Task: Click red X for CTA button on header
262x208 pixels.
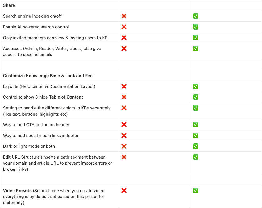Action: pyautogui.click(x=124, y=125)
